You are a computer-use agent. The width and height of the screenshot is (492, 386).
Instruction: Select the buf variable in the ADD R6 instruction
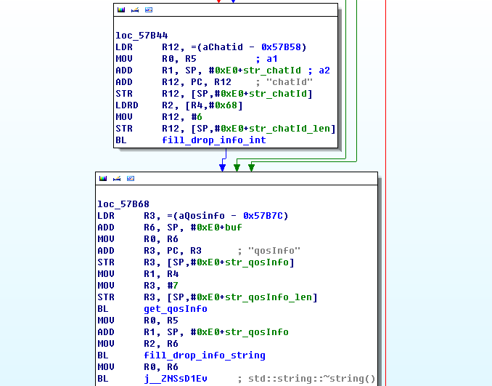[x=234, y=228]
